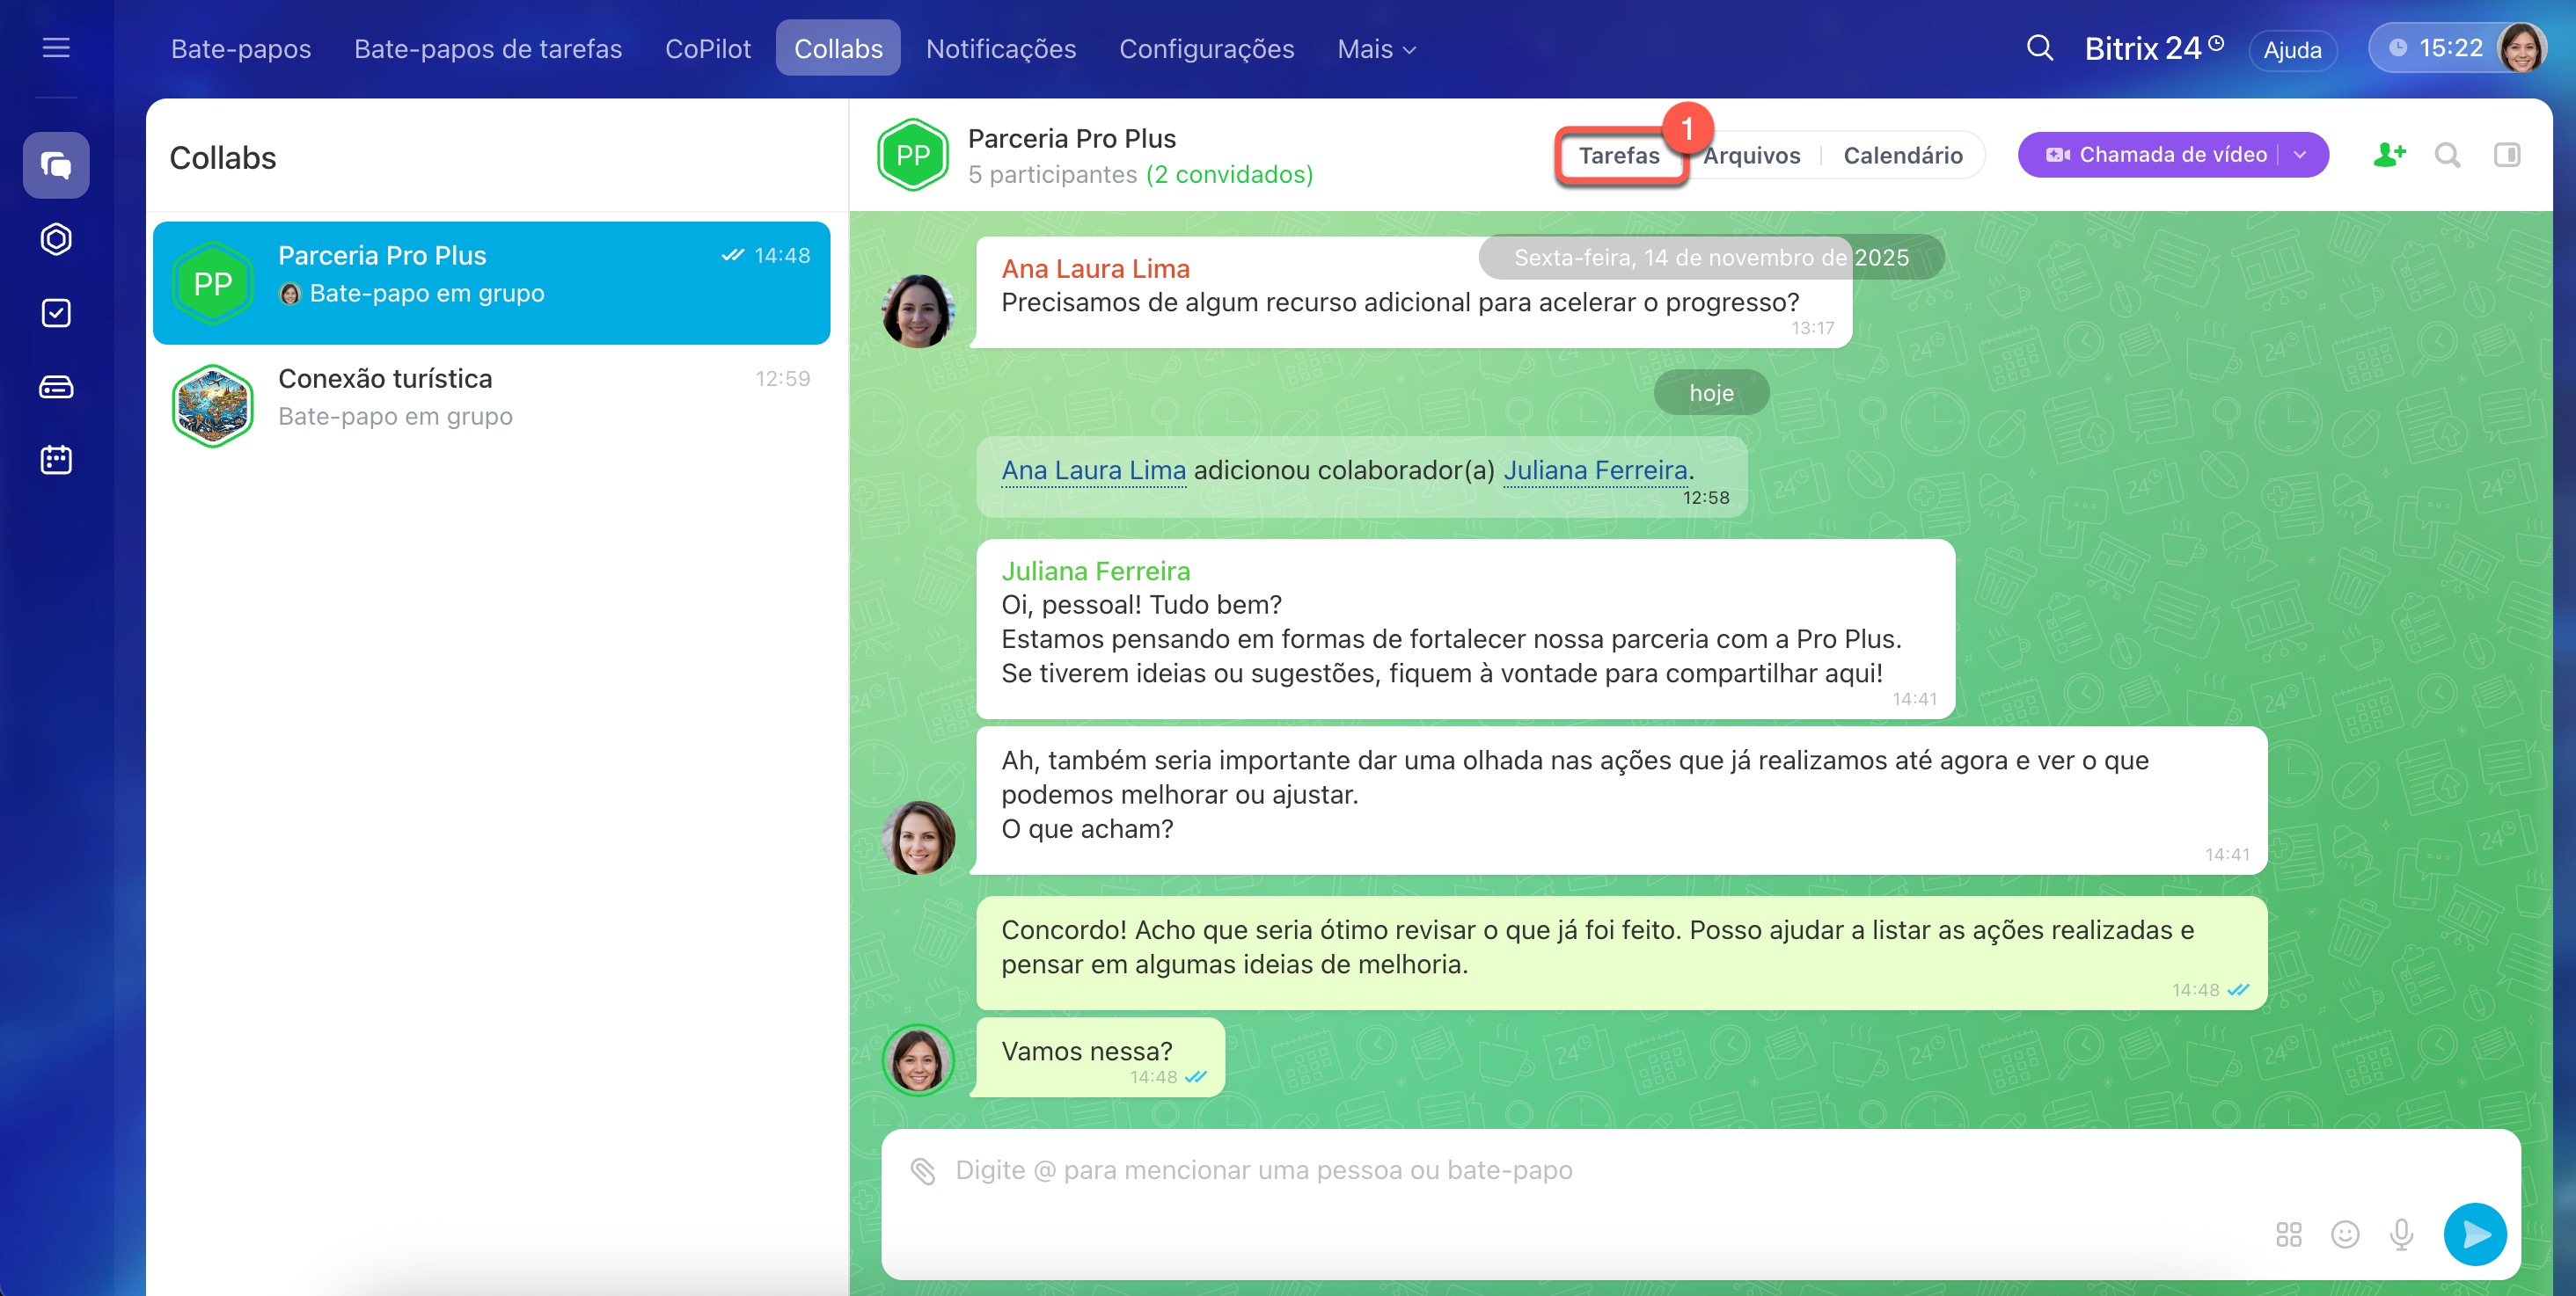Screen dimensions: 2576x1296
Task: Switch to the CoPilot tab
Action: click(707, 49)
